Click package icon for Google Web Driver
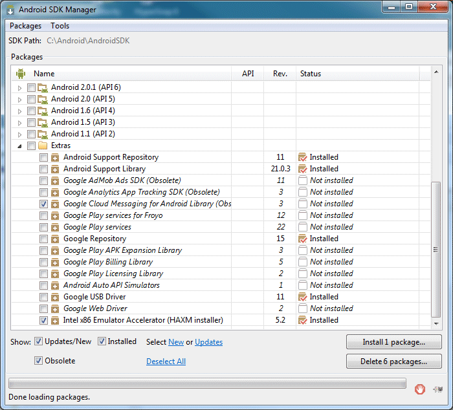The width and height of the screenshot is (453, 410). (55, 308)
